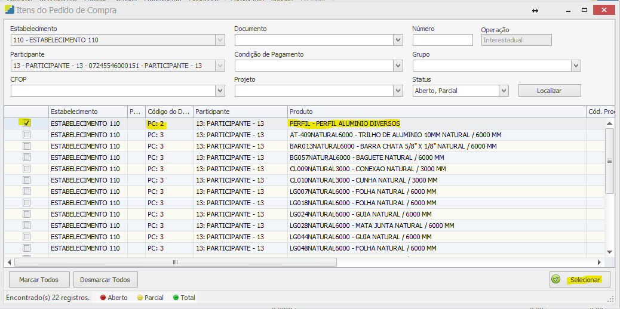Click the red Aberto status dot
620x309 pixels.
103,298
